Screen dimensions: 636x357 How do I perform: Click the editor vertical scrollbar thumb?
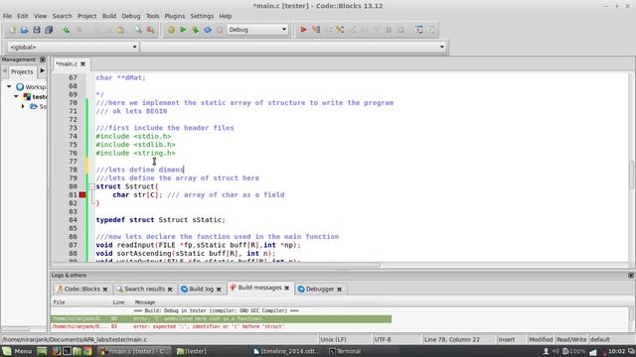click(x=632, y=175)
